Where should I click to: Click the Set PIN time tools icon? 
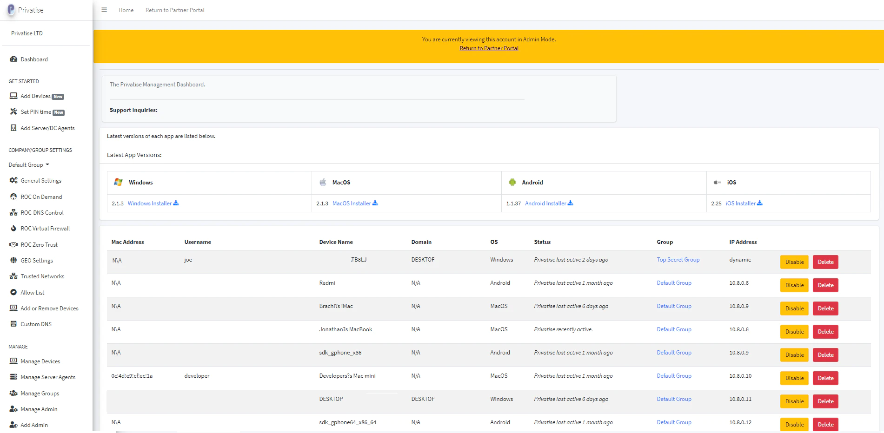13,112
